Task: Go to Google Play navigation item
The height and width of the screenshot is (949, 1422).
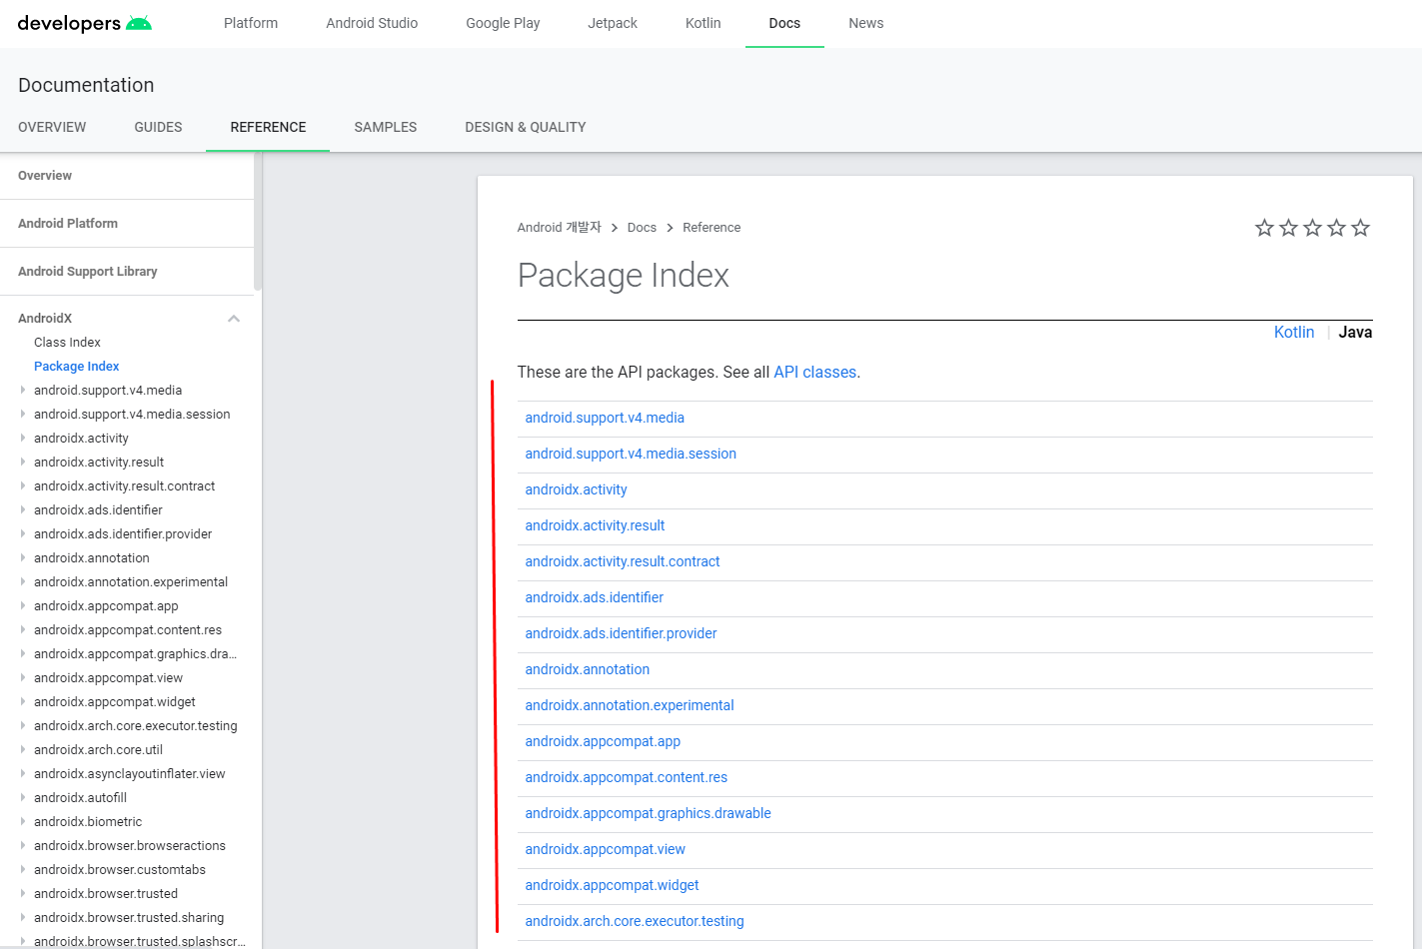Action: (x=503, y=23)
